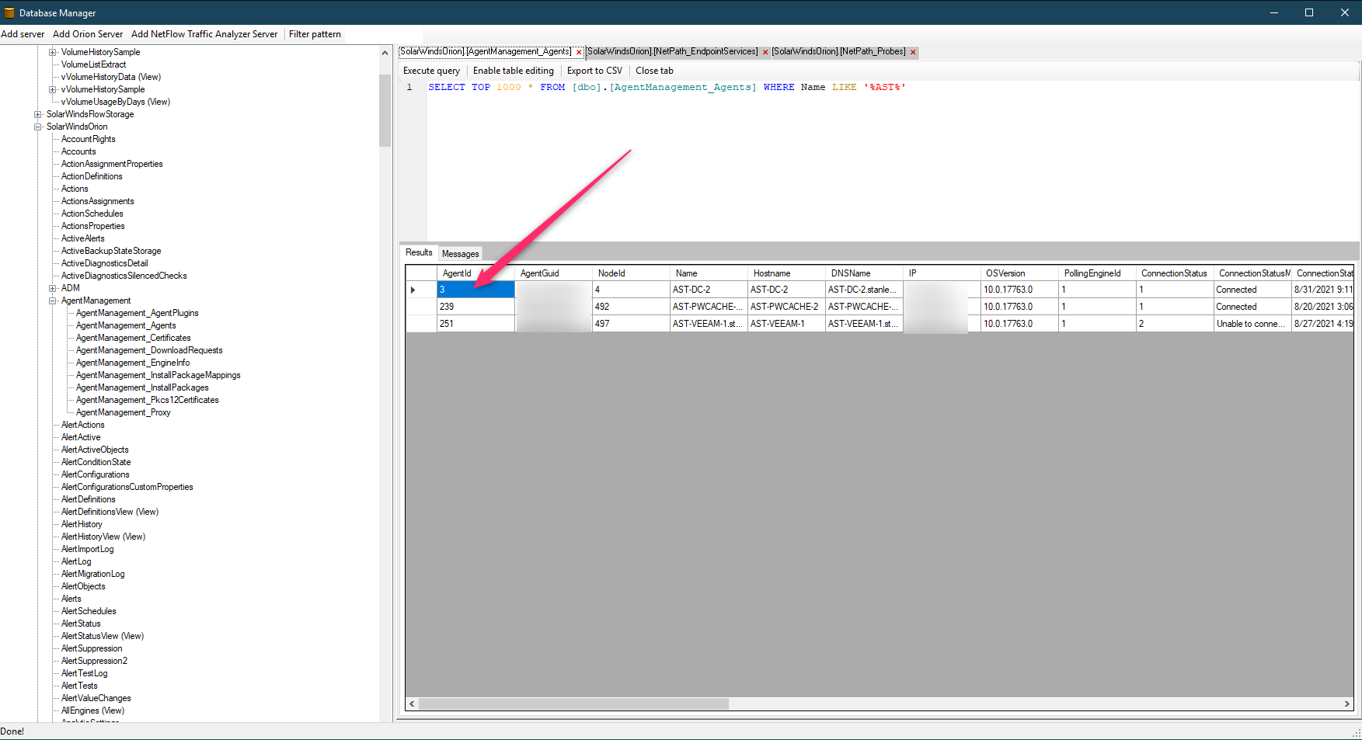
Task: Select the AgentId cell with value 251
Action: point(475,324)
